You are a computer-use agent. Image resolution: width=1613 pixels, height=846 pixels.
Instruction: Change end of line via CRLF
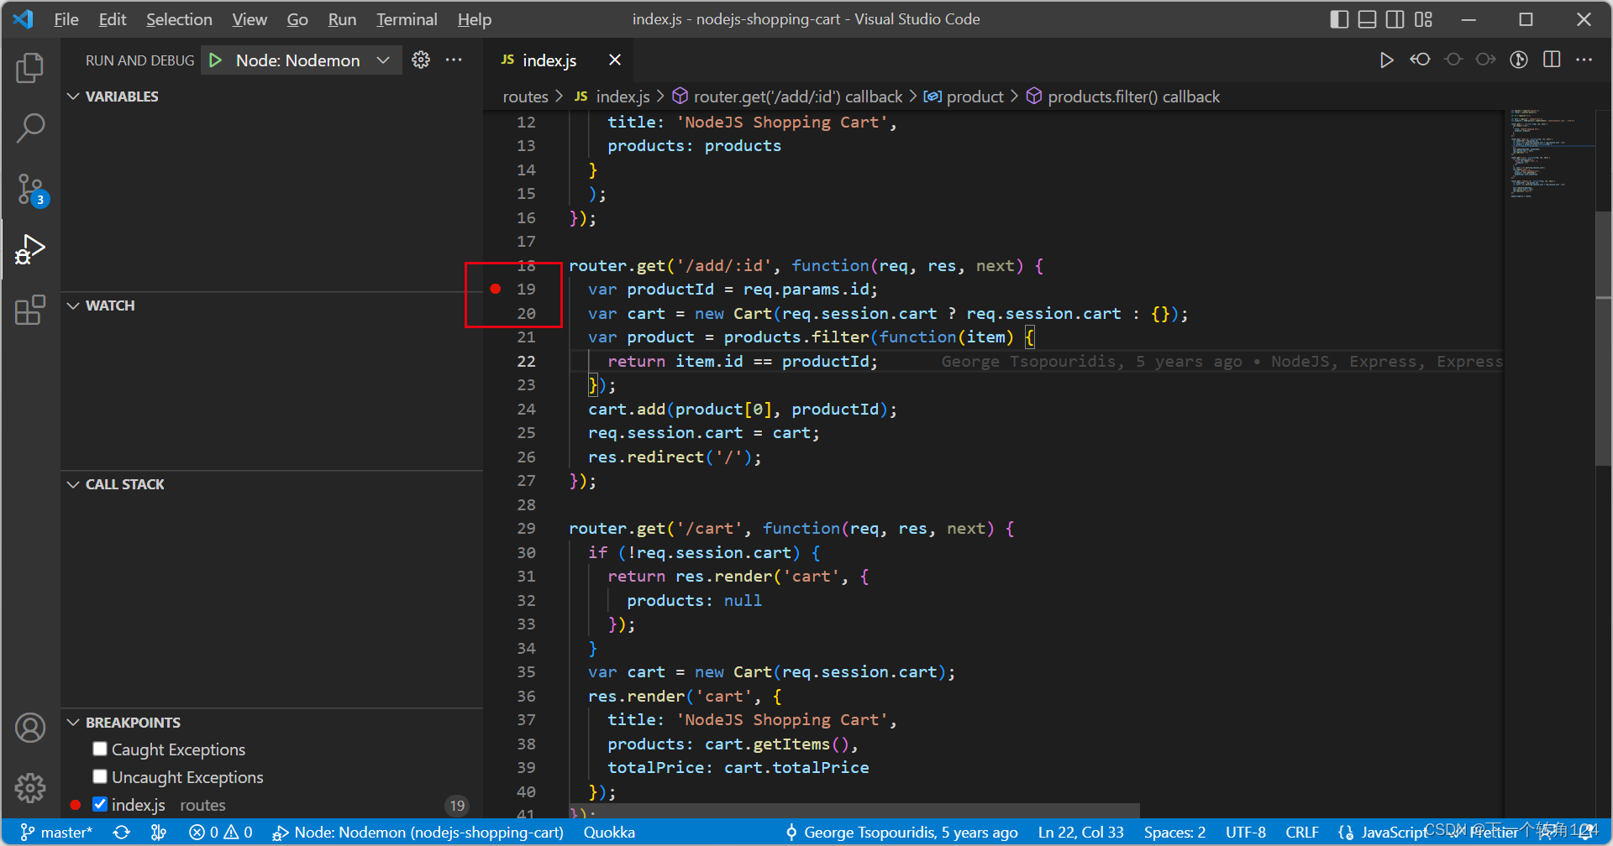[x=1301, y=832]
